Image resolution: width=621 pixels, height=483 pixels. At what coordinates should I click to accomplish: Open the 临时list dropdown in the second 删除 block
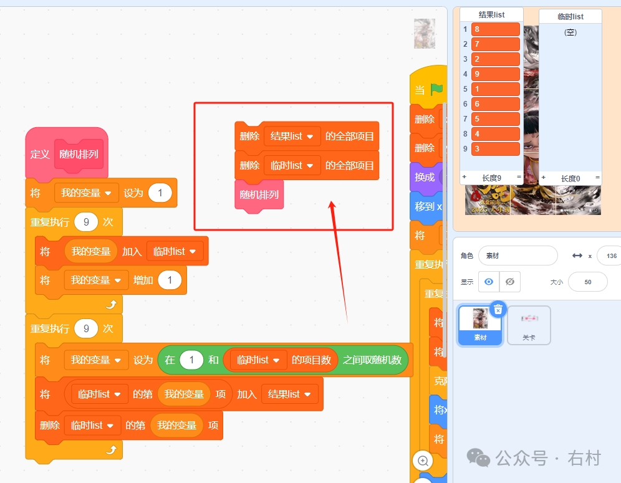[x=292, y=165]
